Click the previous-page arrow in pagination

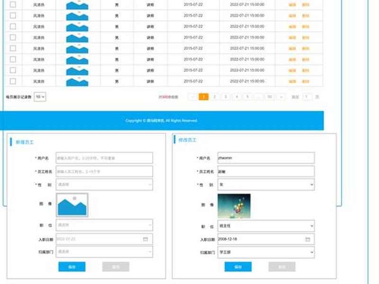[193, 97]
